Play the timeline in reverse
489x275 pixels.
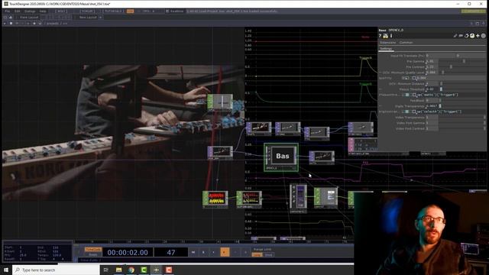tap(214, 252)
